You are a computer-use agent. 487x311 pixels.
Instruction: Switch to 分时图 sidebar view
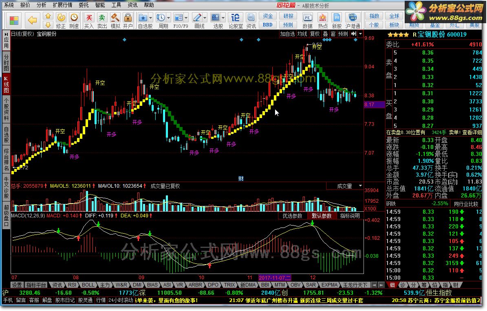point(6,62)
